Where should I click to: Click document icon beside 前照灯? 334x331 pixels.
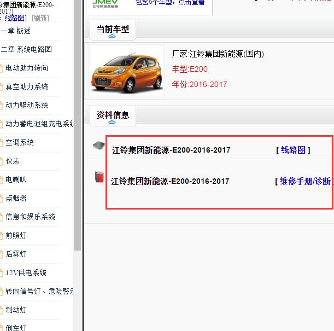click(x=1, y=236)
